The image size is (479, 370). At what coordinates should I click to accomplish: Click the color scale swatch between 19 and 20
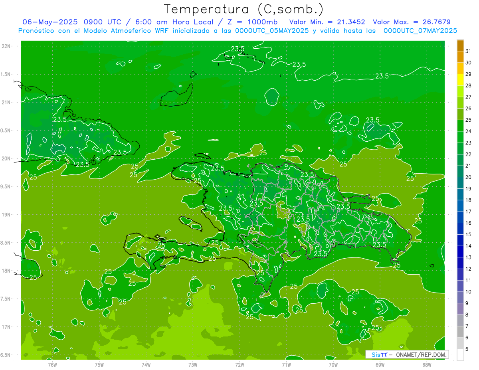(460, 183)
